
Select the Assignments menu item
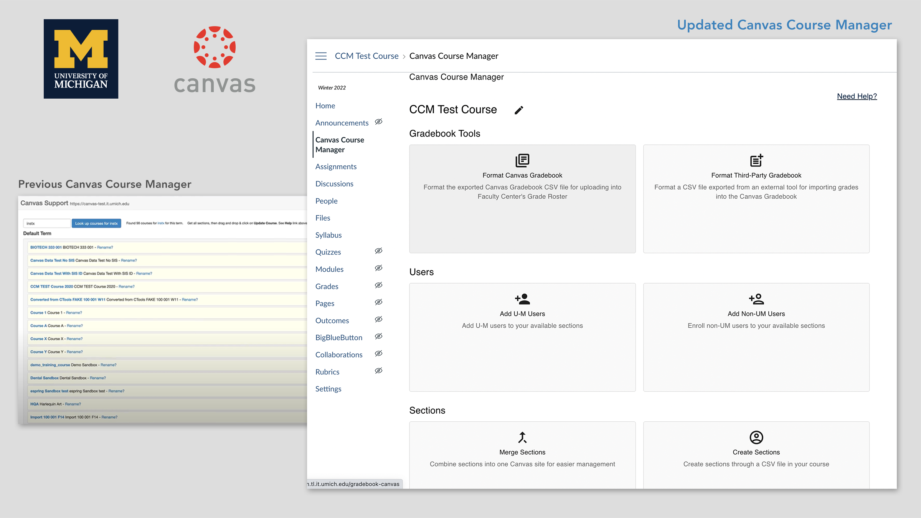click(336, 167)
